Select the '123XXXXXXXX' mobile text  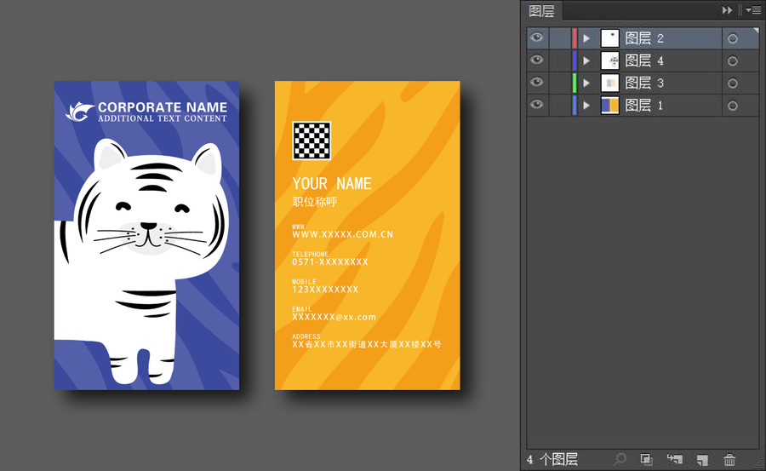tap(325, 290)
